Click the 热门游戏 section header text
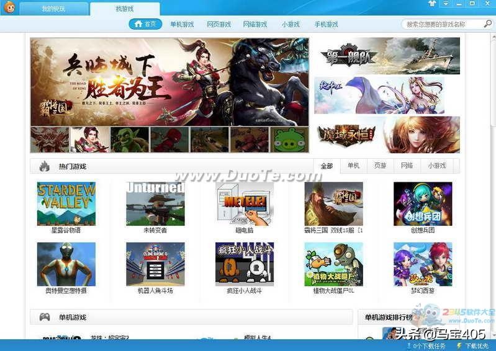This screenshot has width=496, height=351. (73, 166)
